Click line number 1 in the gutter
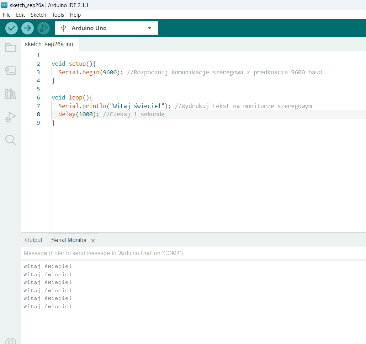This screenshot has width=366, height=344. pos(38,55)
